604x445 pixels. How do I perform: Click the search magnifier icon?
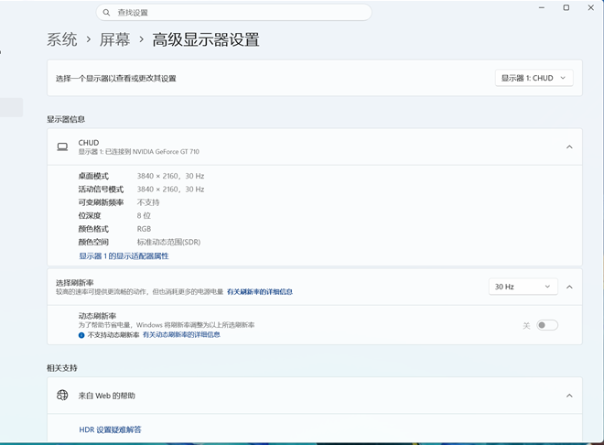[106, 12]
